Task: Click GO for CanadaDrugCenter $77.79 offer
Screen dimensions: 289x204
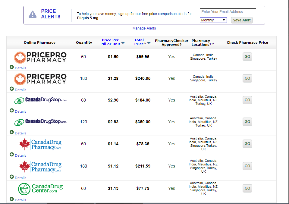Action: [247, 188]
